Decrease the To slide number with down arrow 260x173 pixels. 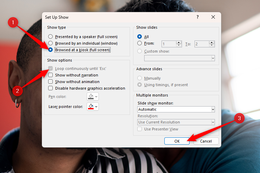(211, 45)
